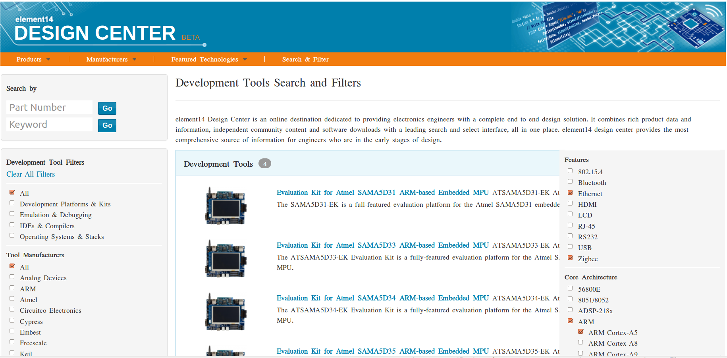This screenshot has width=727, height=358.
Task: Check HDMI feature filter
Action: (x=571, y=204)
